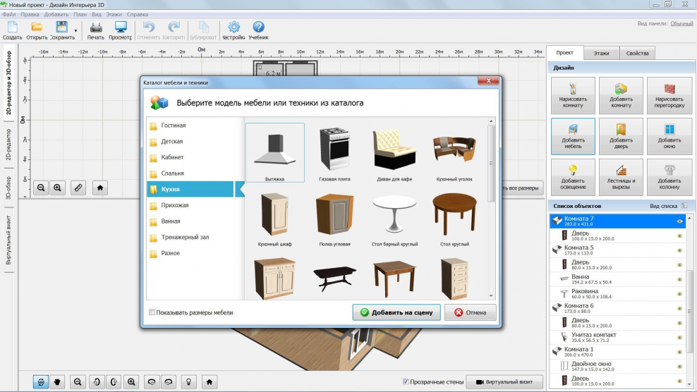Click the furniture catalog vertical scrollbar
Image resolution: width=697 pixels, height=392 pixels.
[x=492, y=162]
